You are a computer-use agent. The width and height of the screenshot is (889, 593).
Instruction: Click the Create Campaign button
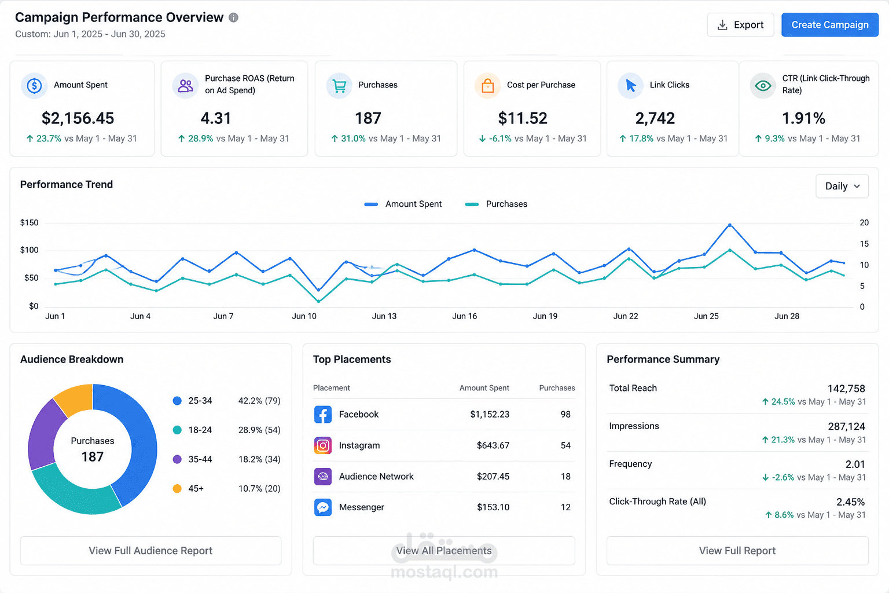830,25
